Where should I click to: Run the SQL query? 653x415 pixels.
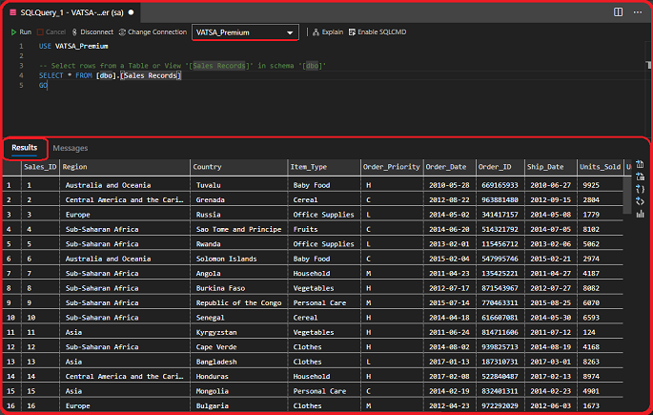[21, 32]
